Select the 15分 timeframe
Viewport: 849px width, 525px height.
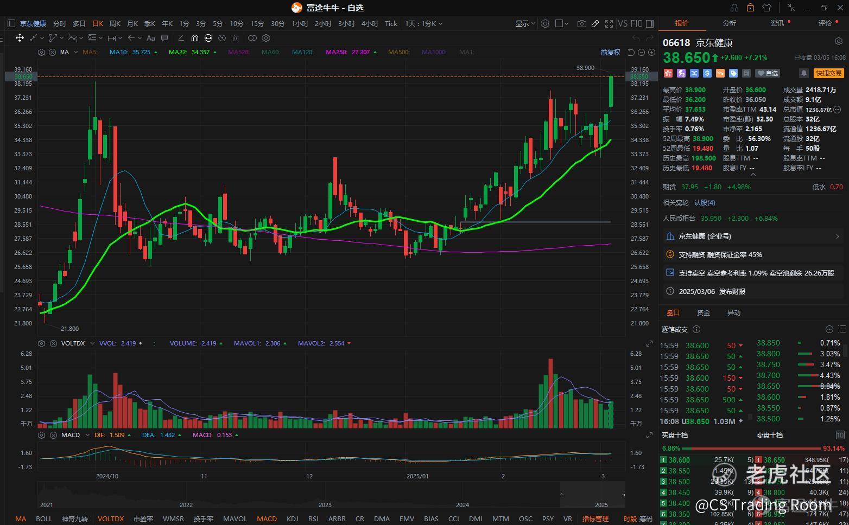pyautogui.click(x=257, y=24)
